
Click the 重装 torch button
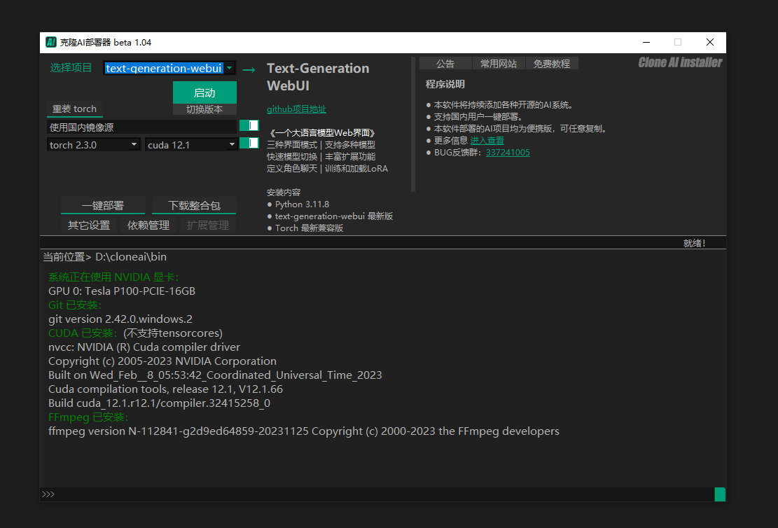pos(74,109)
